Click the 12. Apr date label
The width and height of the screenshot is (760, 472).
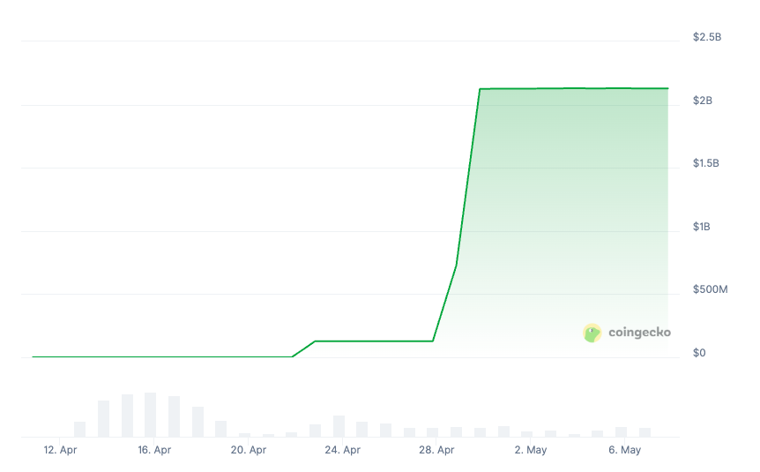[61, 450]
